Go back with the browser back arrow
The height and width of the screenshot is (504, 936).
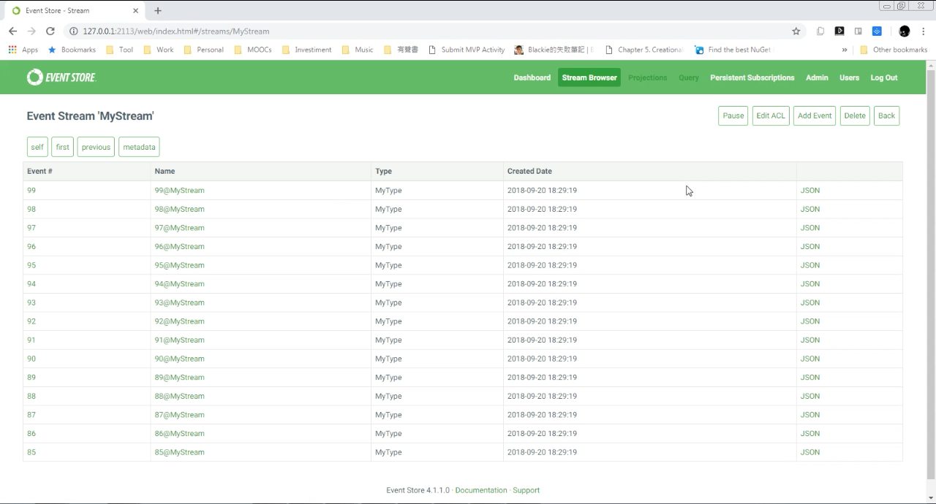pyautogui.click(x=12, y=31)
